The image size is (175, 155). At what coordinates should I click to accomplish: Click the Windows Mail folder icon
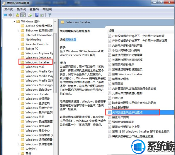point(23,67)
